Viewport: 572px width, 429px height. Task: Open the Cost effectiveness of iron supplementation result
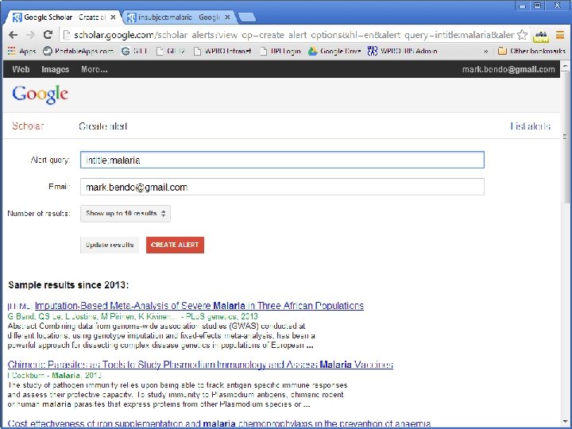219,423
